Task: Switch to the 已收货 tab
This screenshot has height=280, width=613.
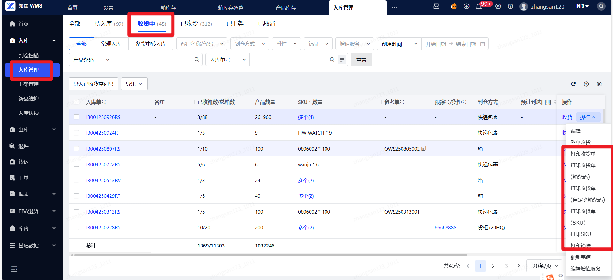Action: point(196,24)
